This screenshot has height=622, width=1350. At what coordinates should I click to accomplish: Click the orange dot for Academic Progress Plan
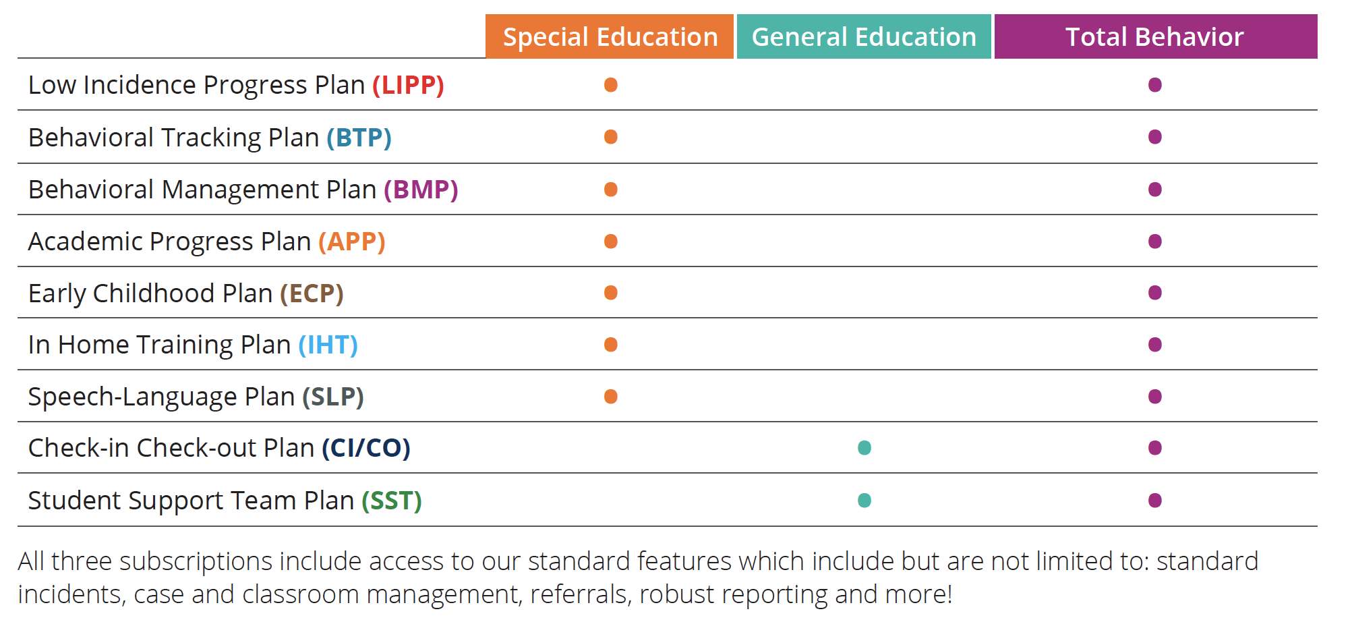click(x=611, y=242)
